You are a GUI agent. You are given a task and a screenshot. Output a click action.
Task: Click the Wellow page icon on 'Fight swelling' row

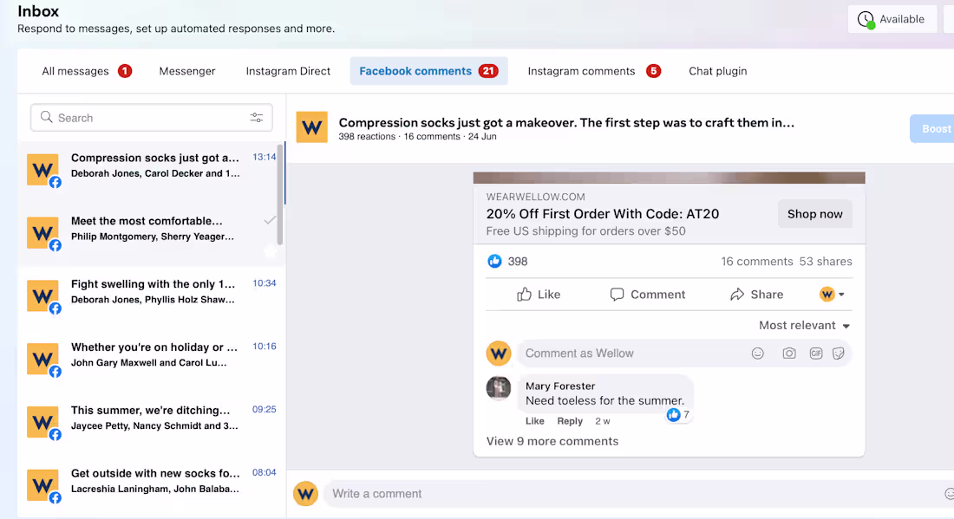(x=42, y=296)
